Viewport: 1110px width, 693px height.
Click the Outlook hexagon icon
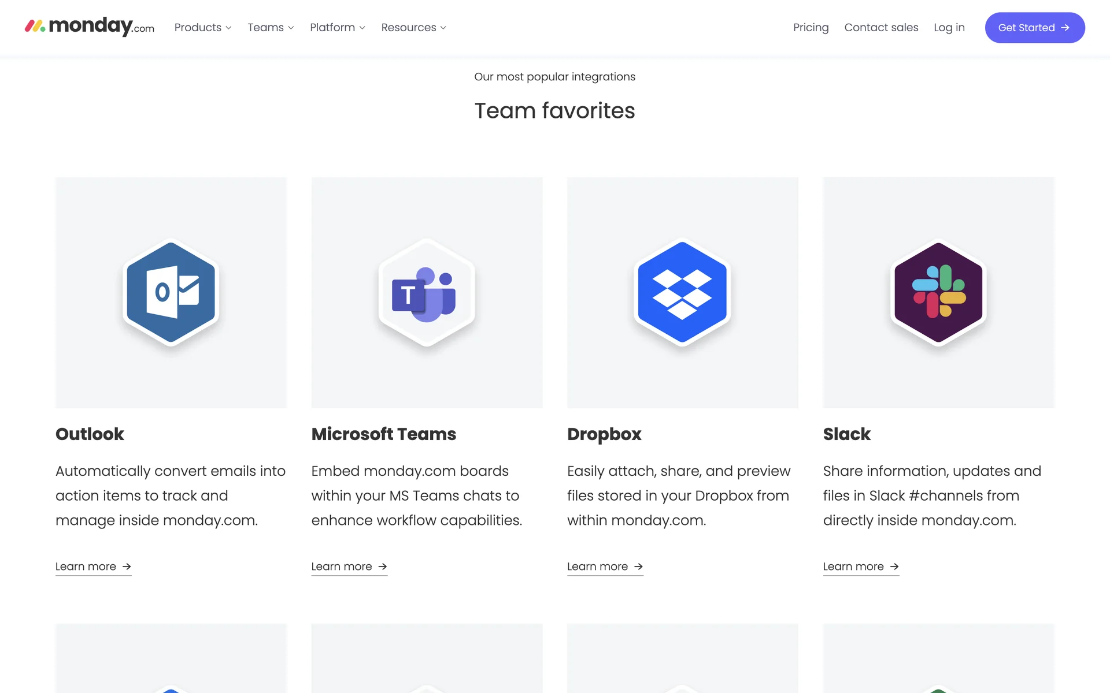[x=171, y=292]
